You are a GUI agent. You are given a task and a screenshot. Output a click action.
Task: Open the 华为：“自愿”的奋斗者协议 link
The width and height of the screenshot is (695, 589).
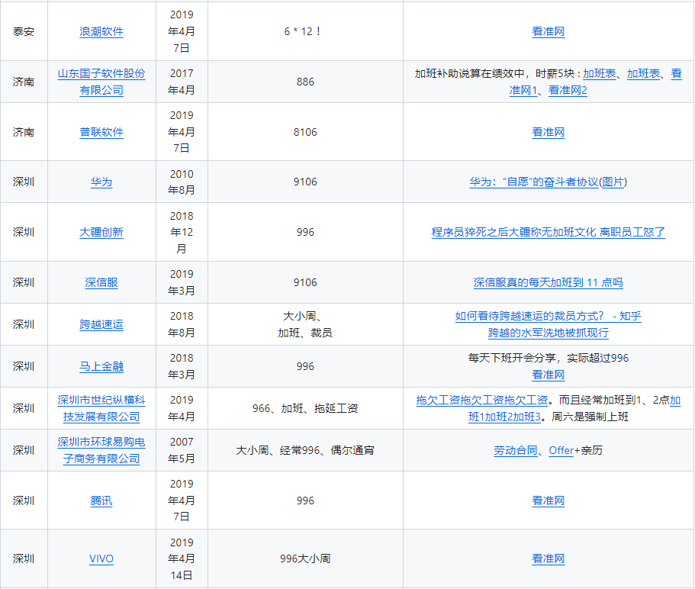pos(534,182)
